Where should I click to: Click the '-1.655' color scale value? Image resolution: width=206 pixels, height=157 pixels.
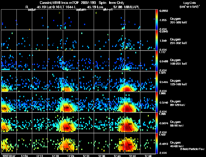[163, 20]
